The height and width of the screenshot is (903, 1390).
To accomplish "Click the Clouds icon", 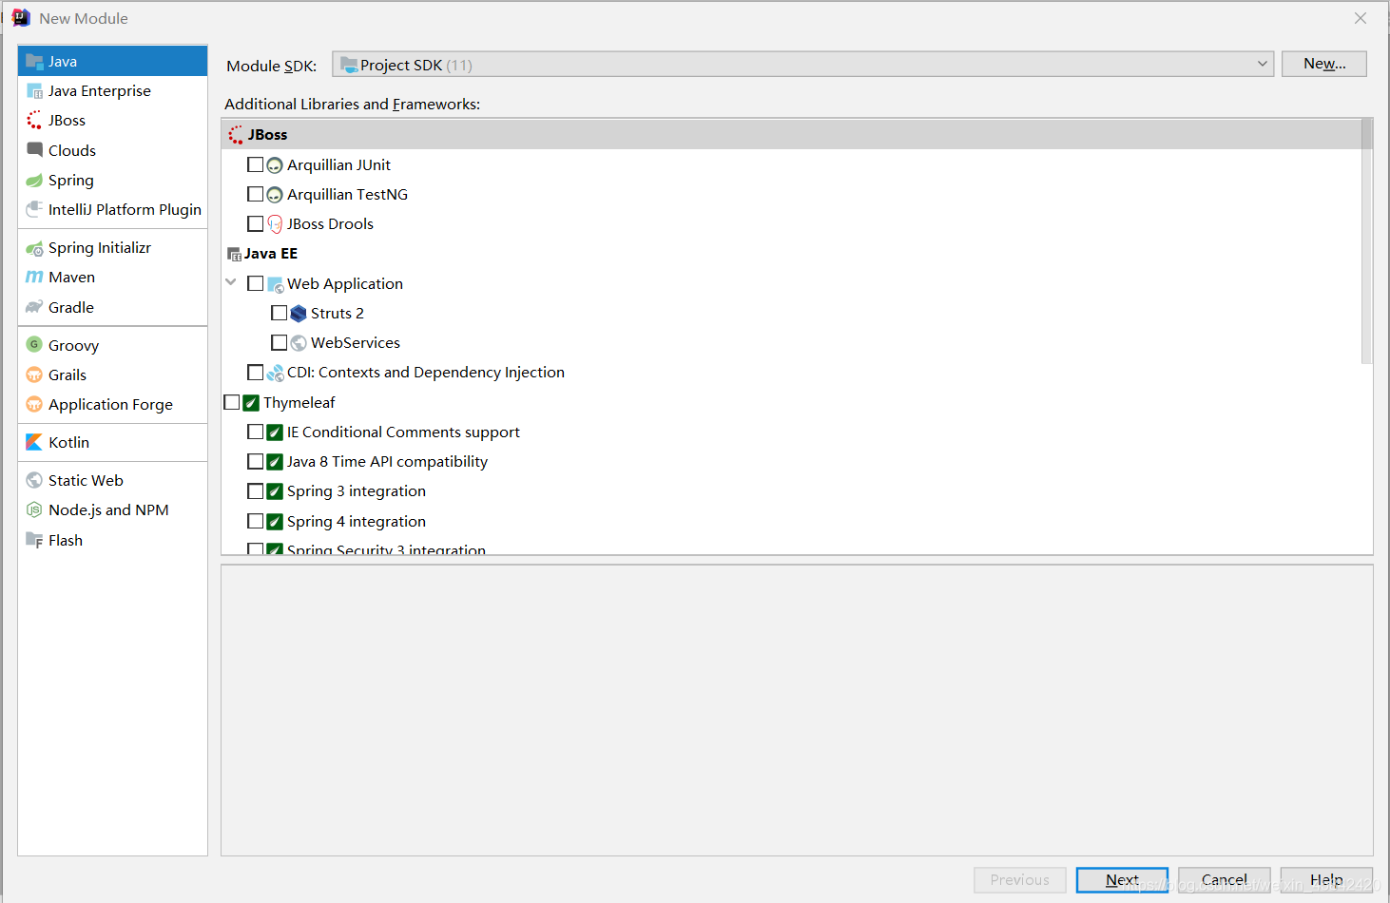I will click(34, 150).
